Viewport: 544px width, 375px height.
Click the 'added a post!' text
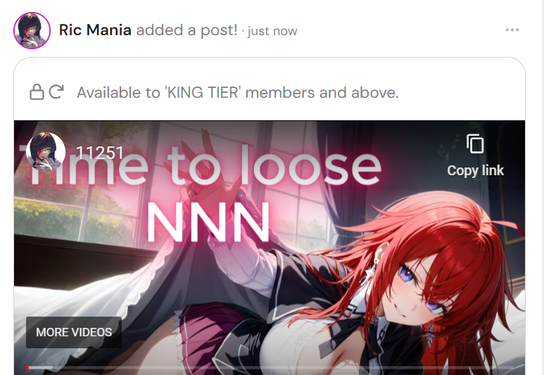click(x=187, y=30)
